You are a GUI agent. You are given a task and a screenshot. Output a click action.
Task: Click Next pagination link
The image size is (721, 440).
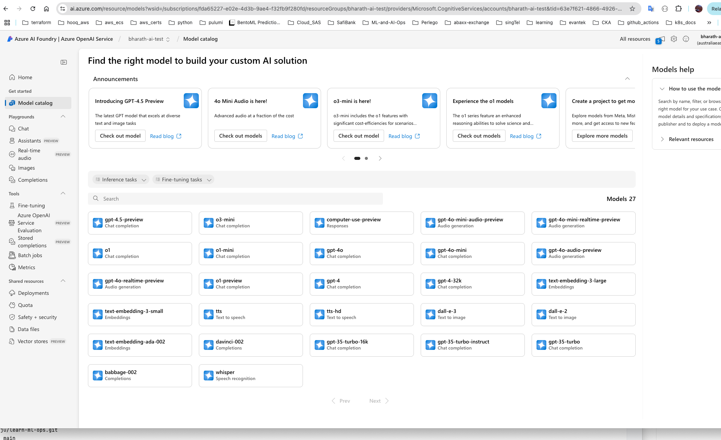(x=379, y=401)
